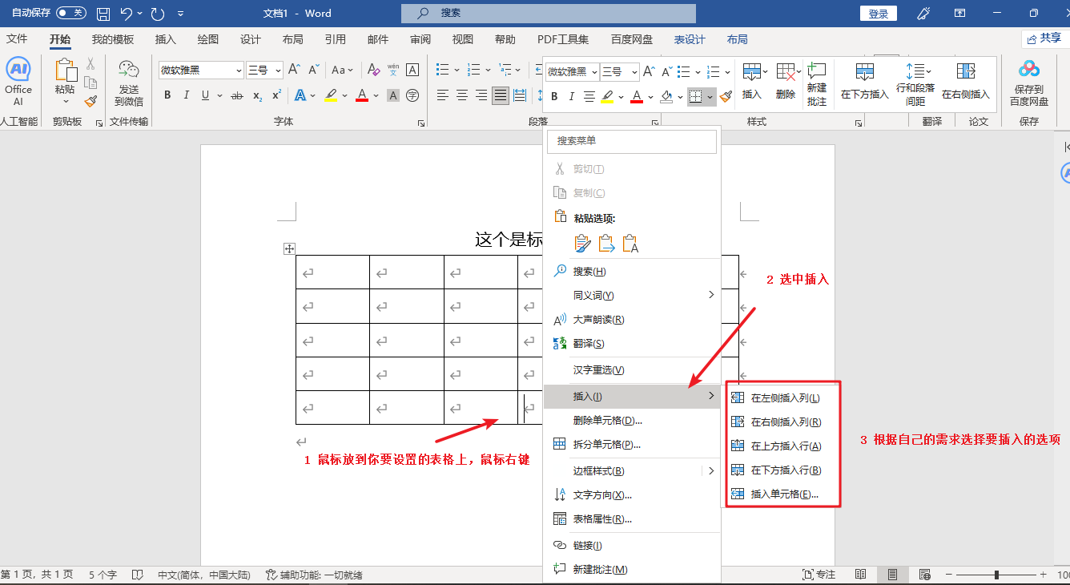This screenshot has height=585, width=1070.
Task: Toggle Strikethrough formatting
Action: click(x=237, y=95)
